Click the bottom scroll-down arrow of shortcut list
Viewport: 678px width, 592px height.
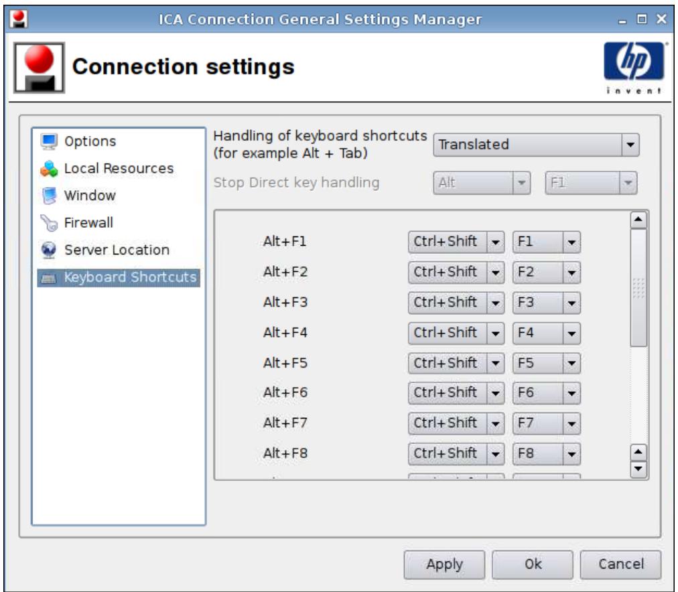click(638, 469)
